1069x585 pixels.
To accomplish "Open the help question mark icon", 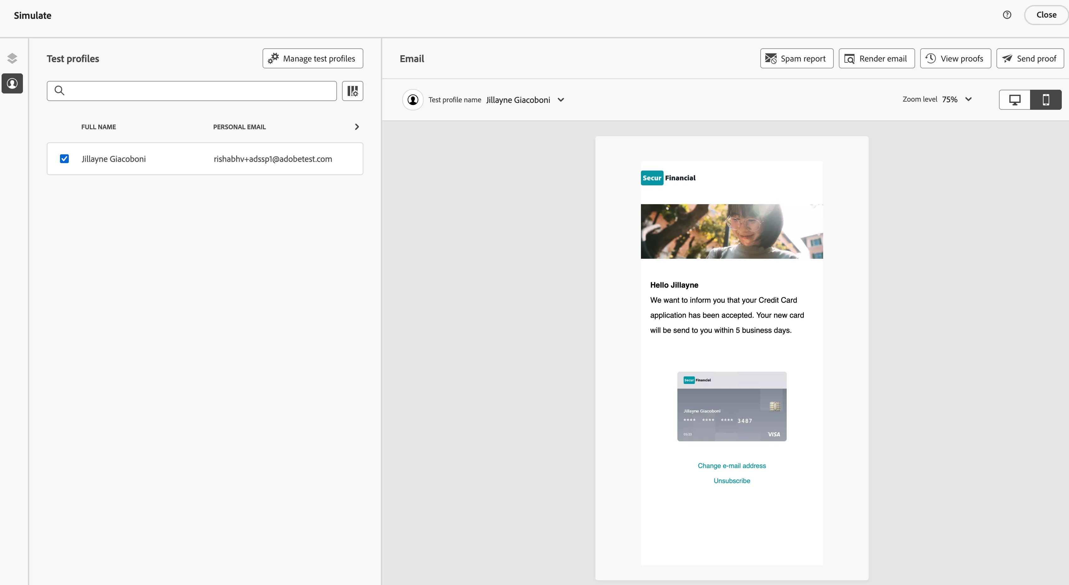I will click(x=1007, y=15).
